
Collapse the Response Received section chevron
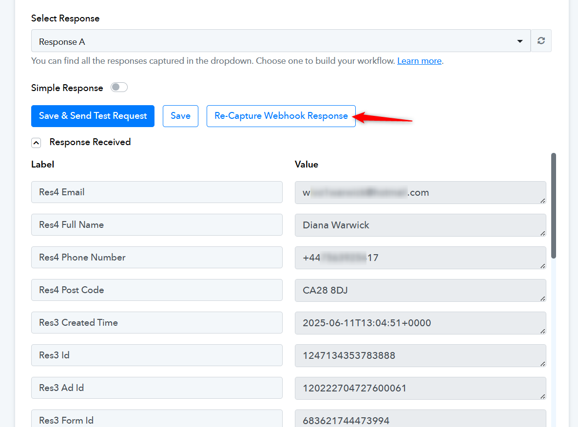point(36,143)
